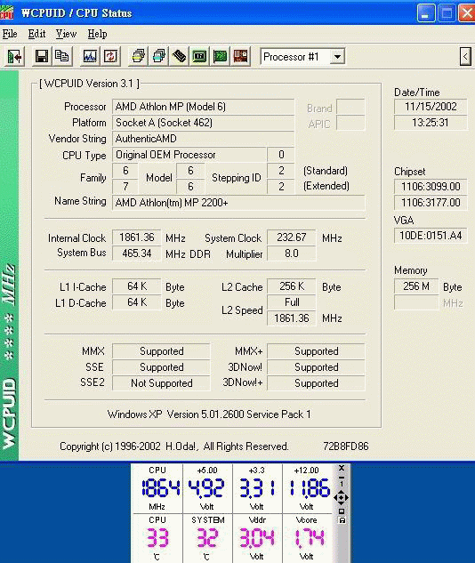Click the Processor field 'AMD Athlon MP (Model 6)'

[203, 107]
